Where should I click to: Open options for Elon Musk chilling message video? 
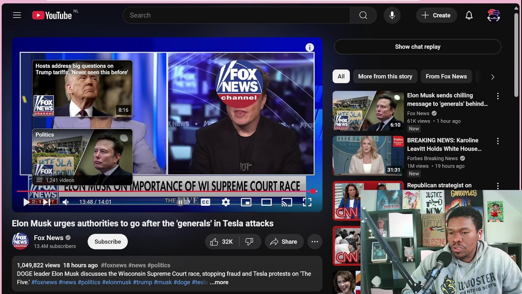(x=498, y=96)
